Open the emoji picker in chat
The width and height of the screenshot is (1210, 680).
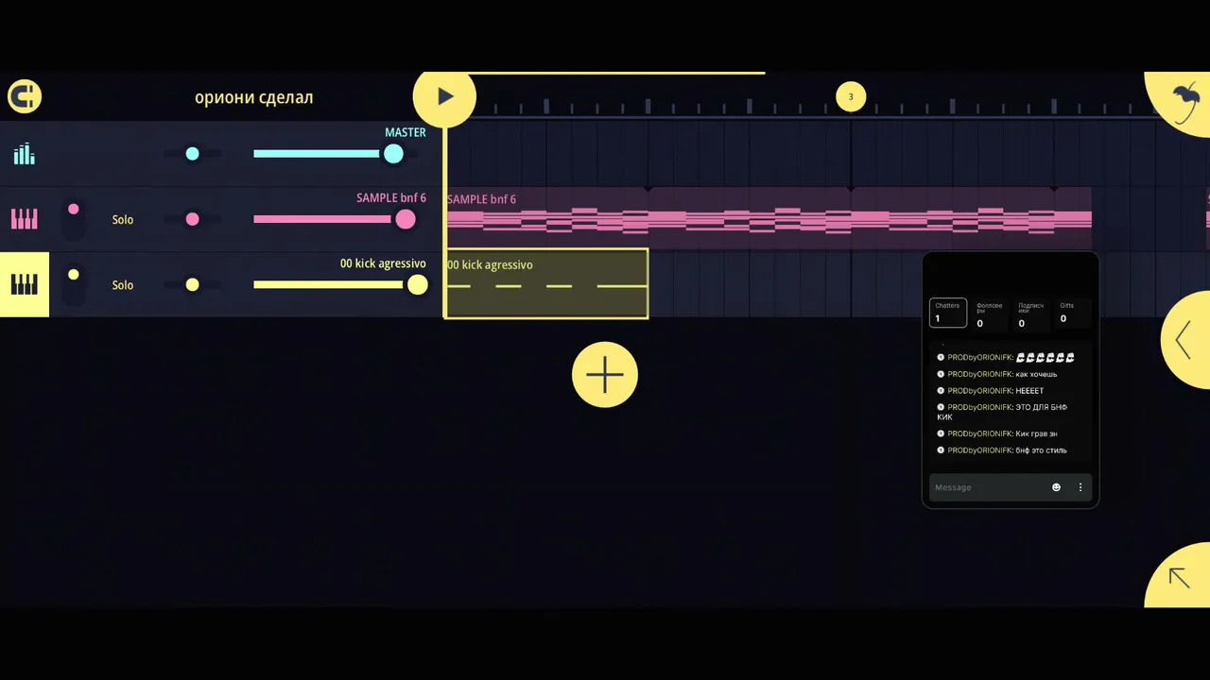[1056, 487]
